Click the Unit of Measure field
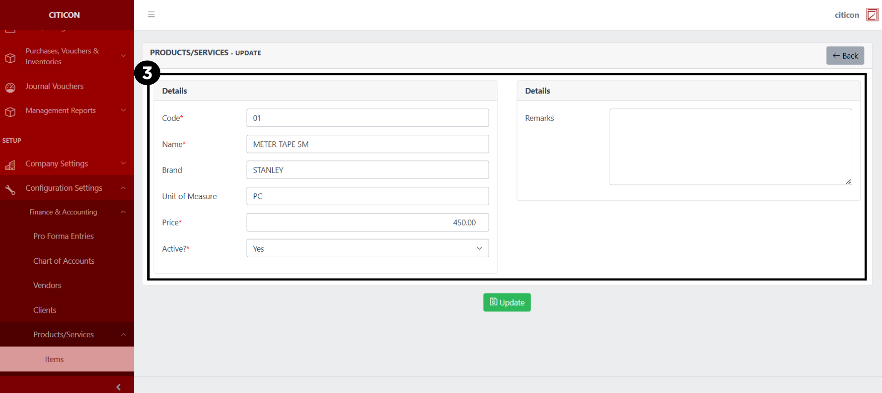The image size is (882, 393). point(367,196)
